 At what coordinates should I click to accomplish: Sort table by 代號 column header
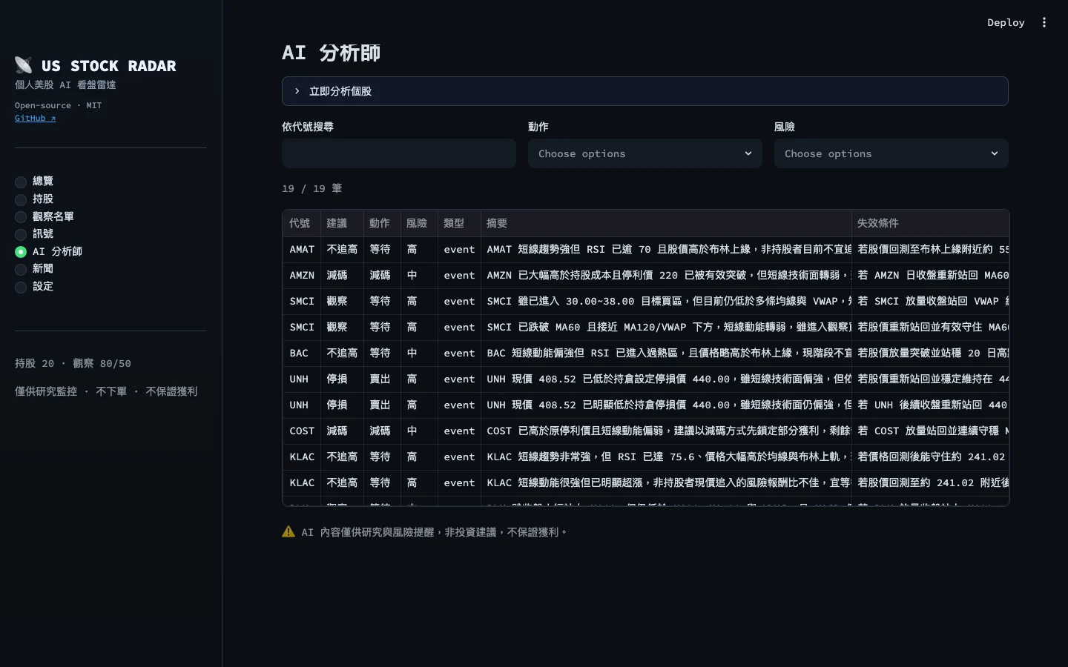pos(301,223)
